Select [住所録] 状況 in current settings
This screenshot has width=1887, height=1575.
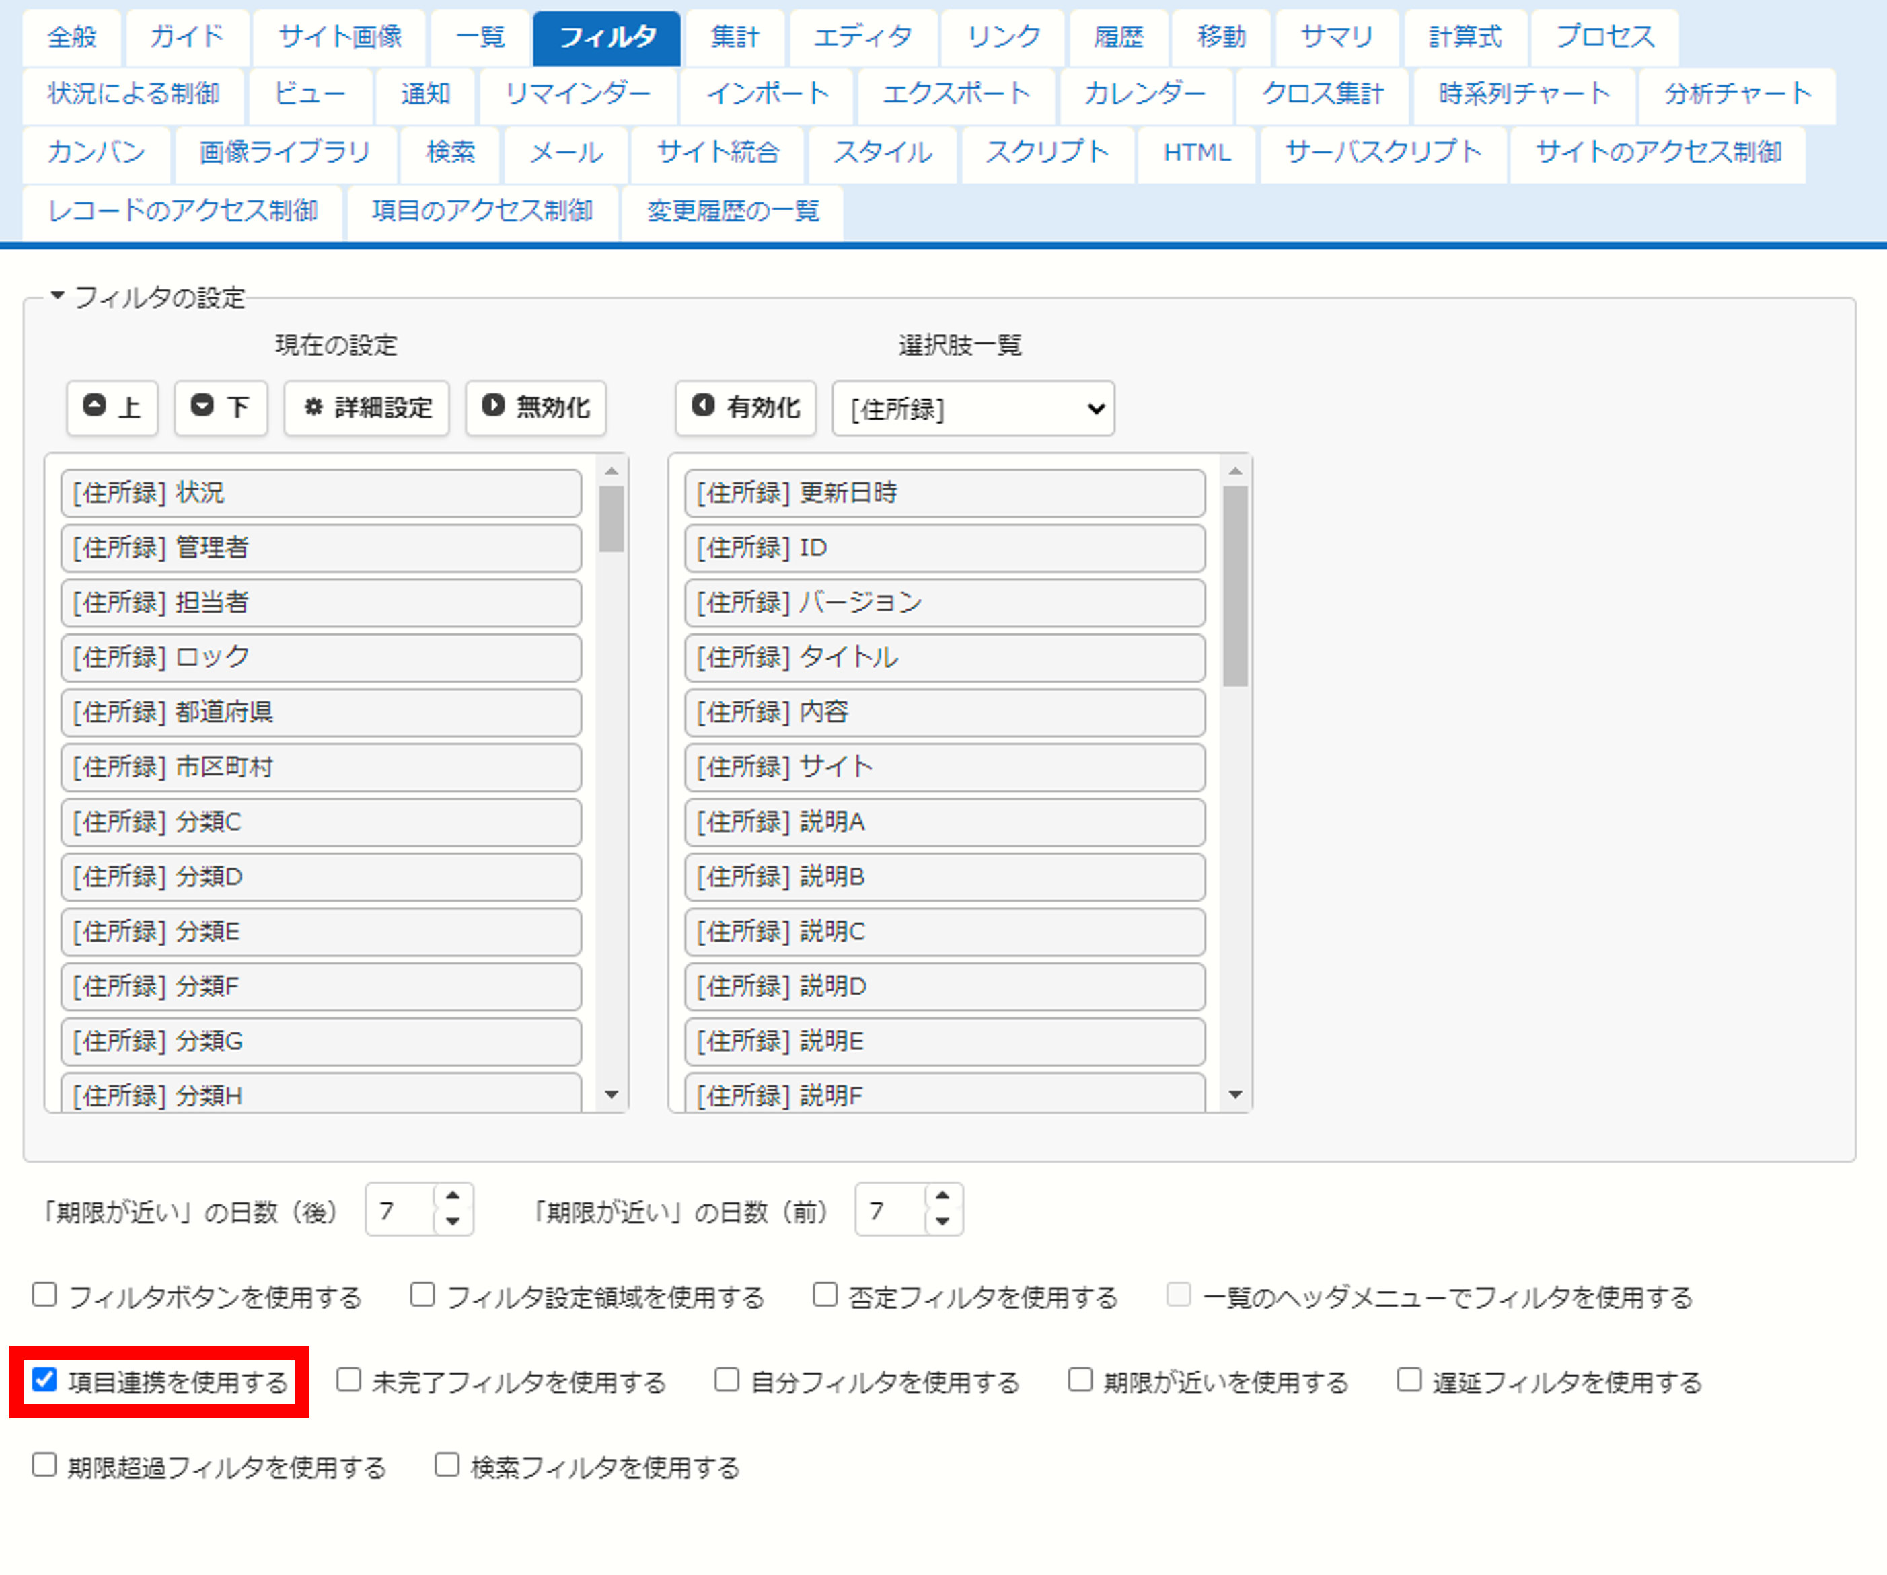[x=321, y=493]
